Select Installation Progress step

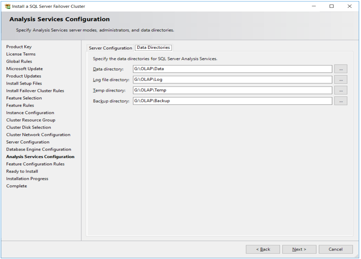(x=27, y=178)
